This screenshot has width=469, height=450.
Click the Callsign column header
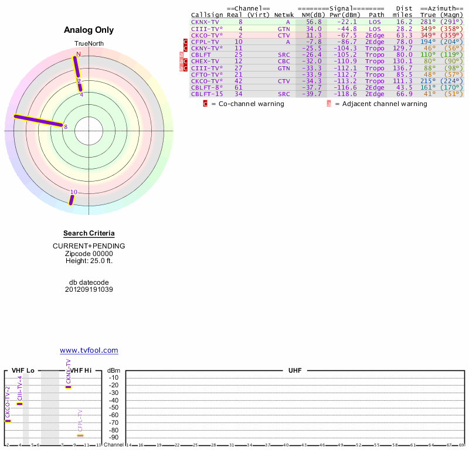207,15
